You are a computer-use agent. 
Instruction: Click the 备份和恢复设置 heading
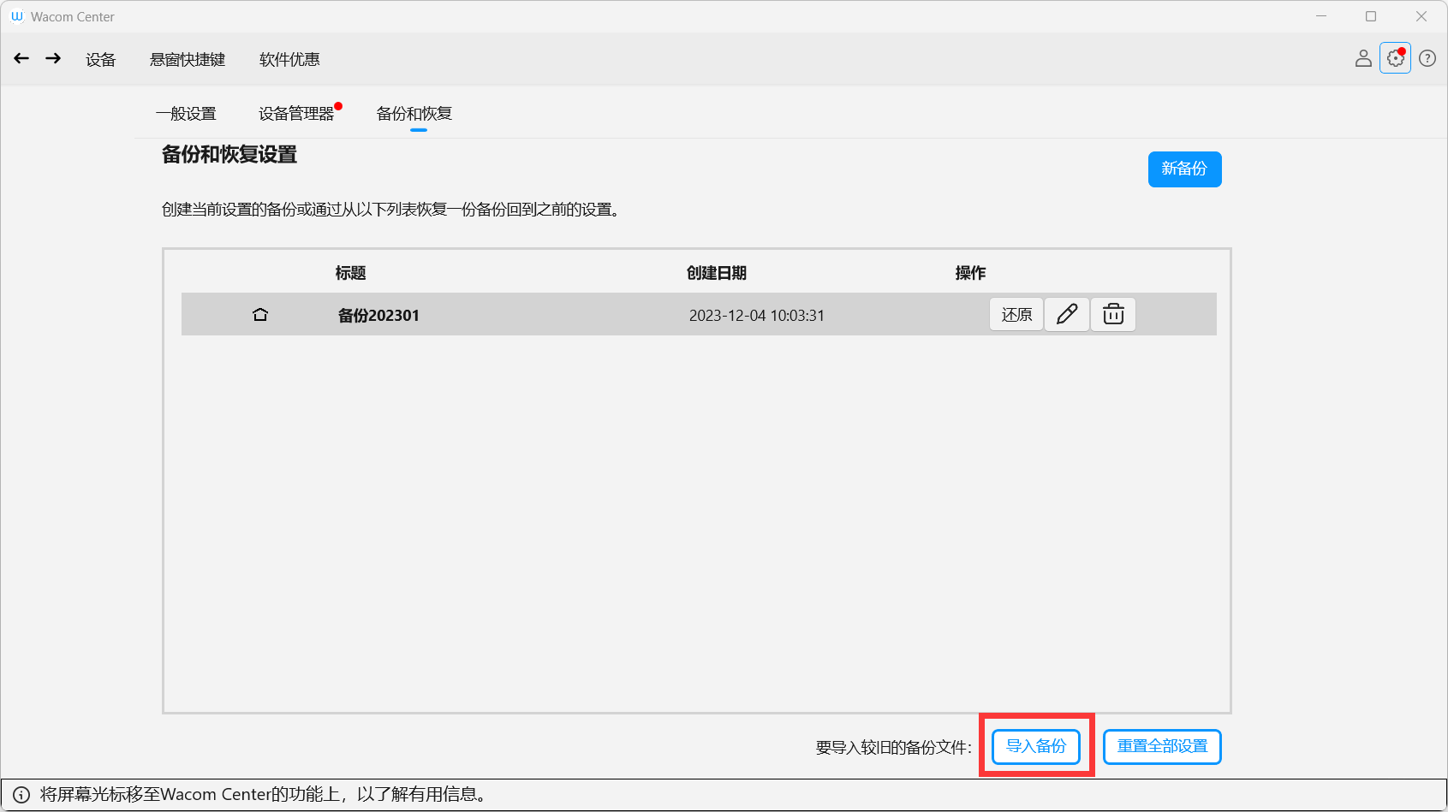pos(229,155)
